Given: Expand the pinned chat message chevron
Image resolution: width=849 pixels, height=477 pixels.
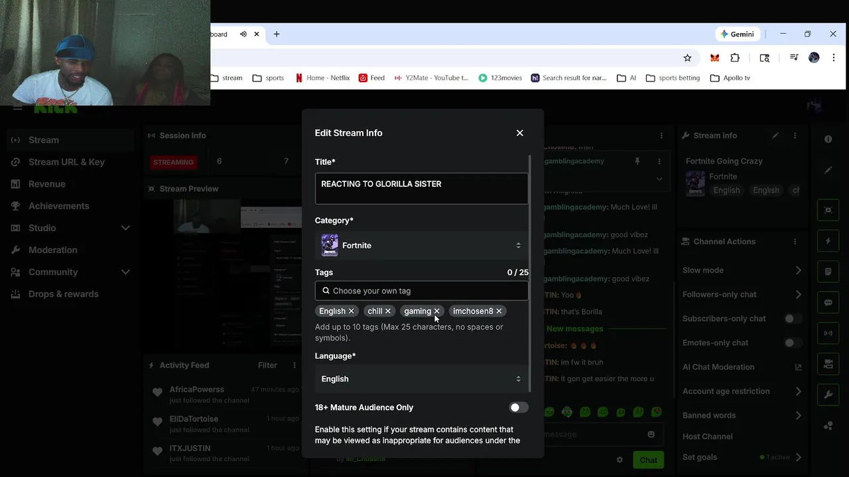Looking at the screenshot, I should [659, 179].
